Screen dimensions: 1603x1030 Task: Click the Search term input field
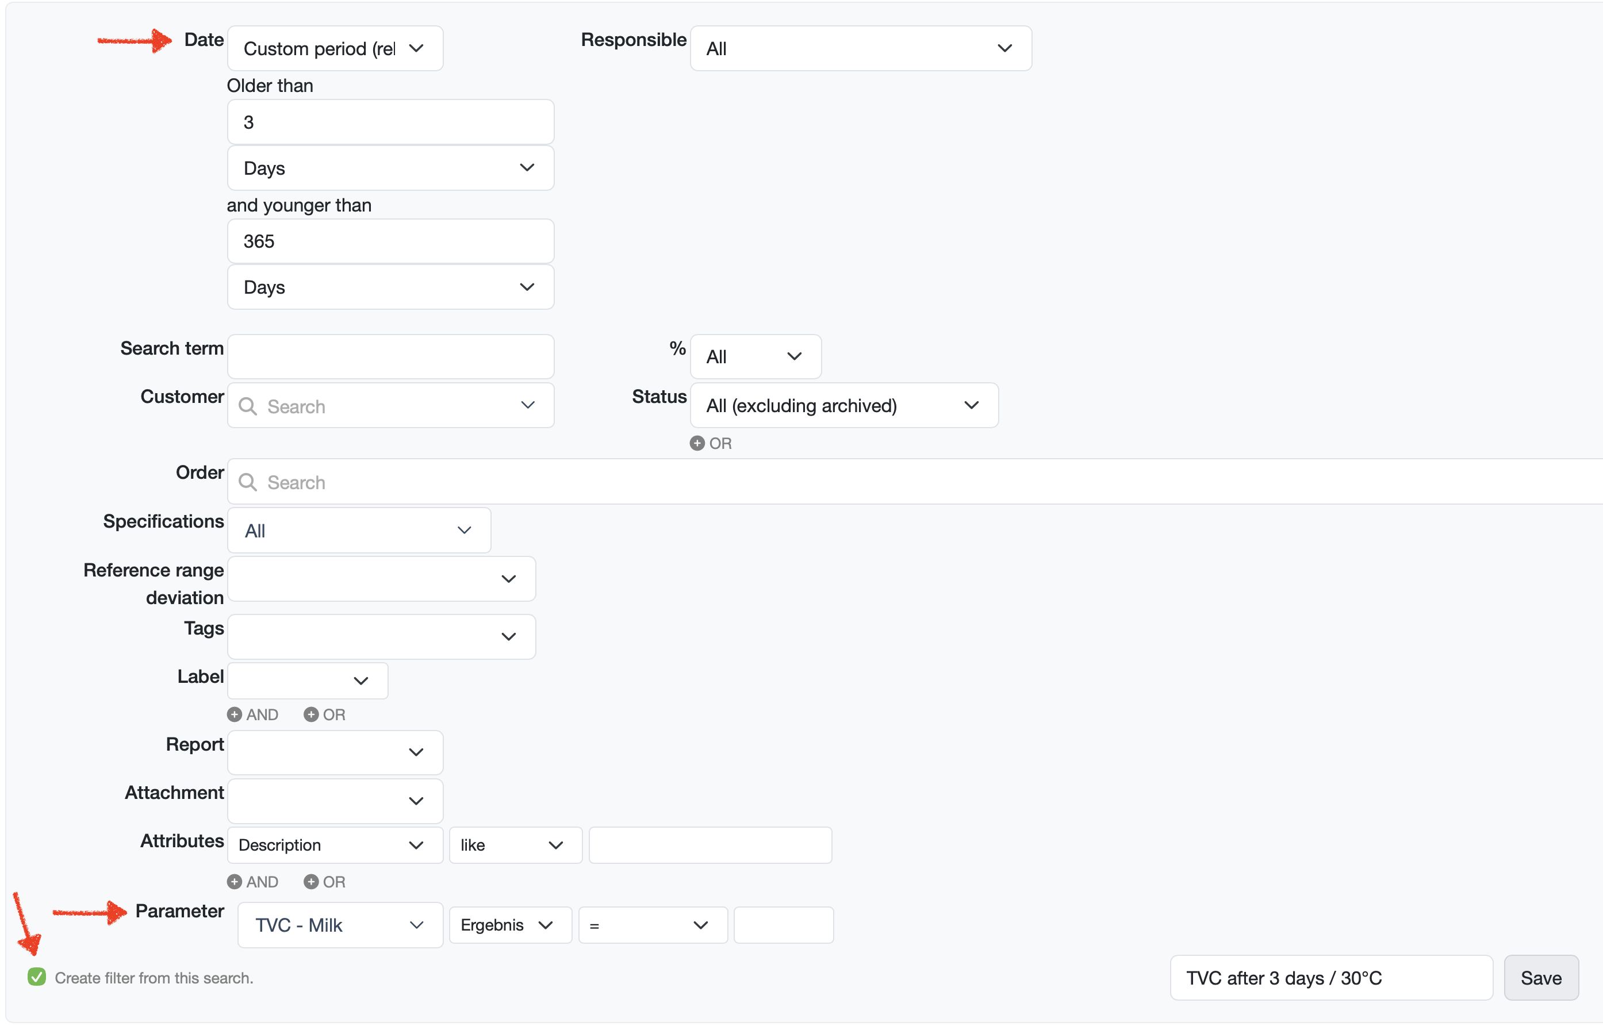390,356
